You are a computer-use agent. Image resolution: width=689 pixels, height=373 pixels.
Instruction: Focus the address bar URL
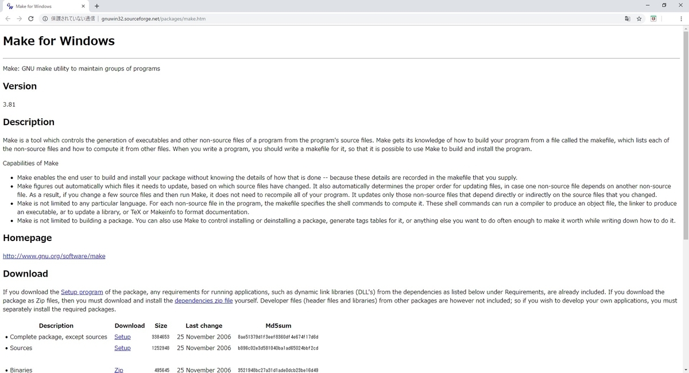click(153, 18)
